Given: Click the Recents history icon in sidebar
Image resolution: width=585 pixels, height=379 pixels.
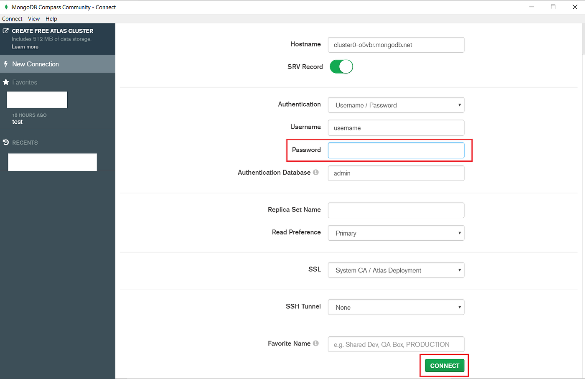Looking at the screenshot, I should coord(6,142).
